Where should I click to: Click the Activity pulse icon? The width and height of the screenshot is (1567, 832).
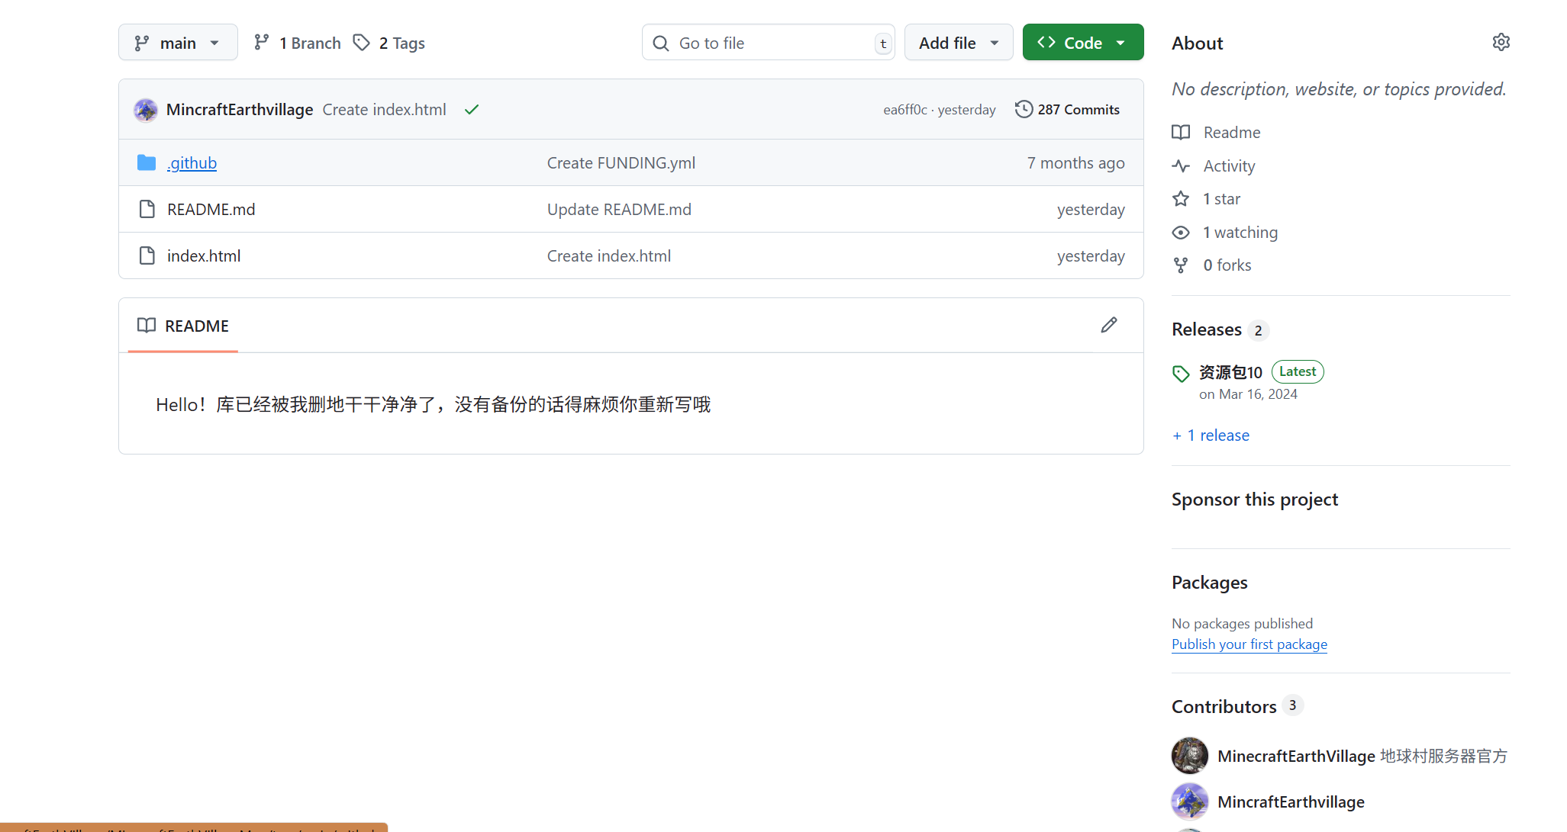1181,166
